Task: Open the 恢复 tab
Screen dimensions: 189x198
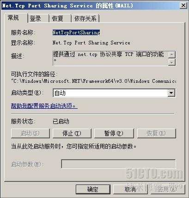Action: [60, 19]
